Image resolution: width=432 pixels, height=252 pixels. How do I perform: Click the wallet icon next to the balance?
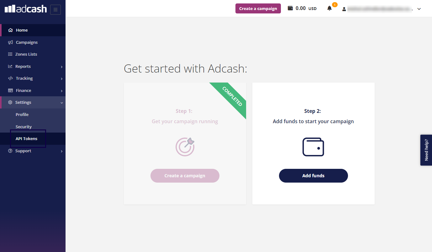pos(290,8)
